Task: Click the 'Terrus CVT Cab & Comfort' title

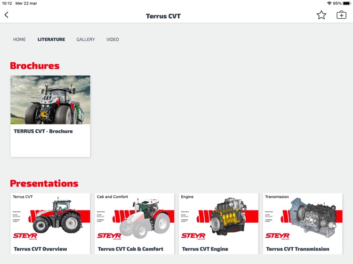Action: (x=130, y=249)
